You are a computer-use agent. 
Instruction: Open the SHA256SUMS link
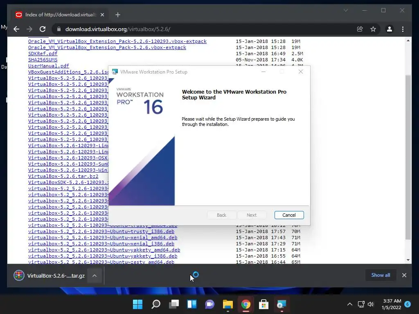pos(43,60)
